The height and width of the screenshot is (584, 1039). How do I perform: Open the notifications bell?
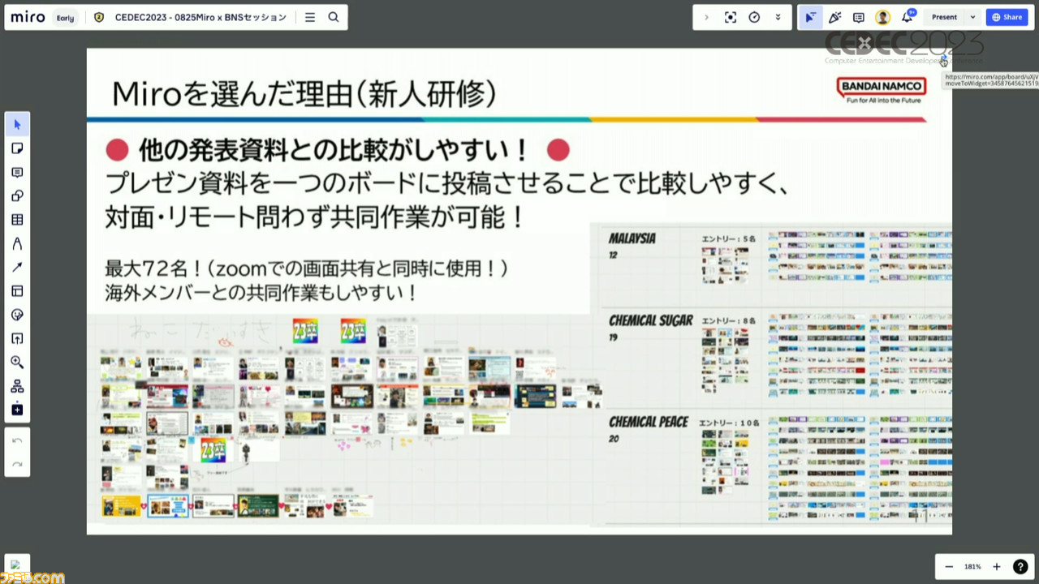[x=907, y=17]
